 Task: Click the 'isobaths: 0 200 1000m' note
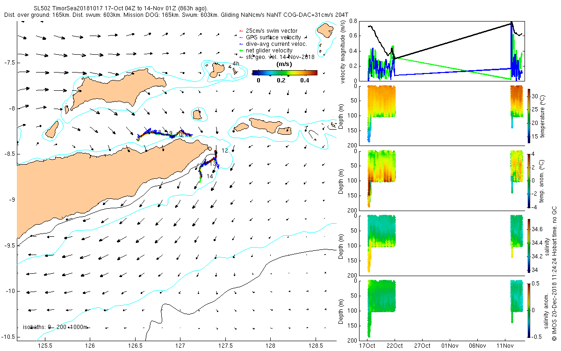[x=55, y=327]
